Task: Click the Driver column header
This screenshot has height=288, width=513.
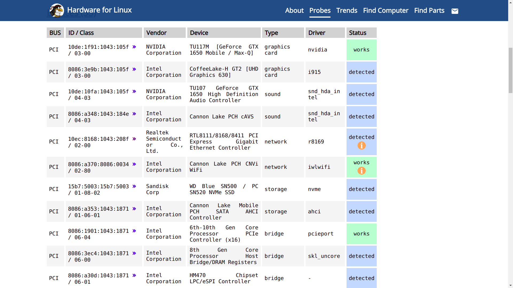Action: click(325, 33)
